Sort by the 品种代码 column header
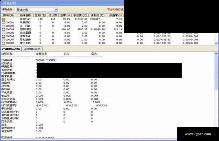The image size is (219, 141). pyautogui.click(x=9, y=15)
